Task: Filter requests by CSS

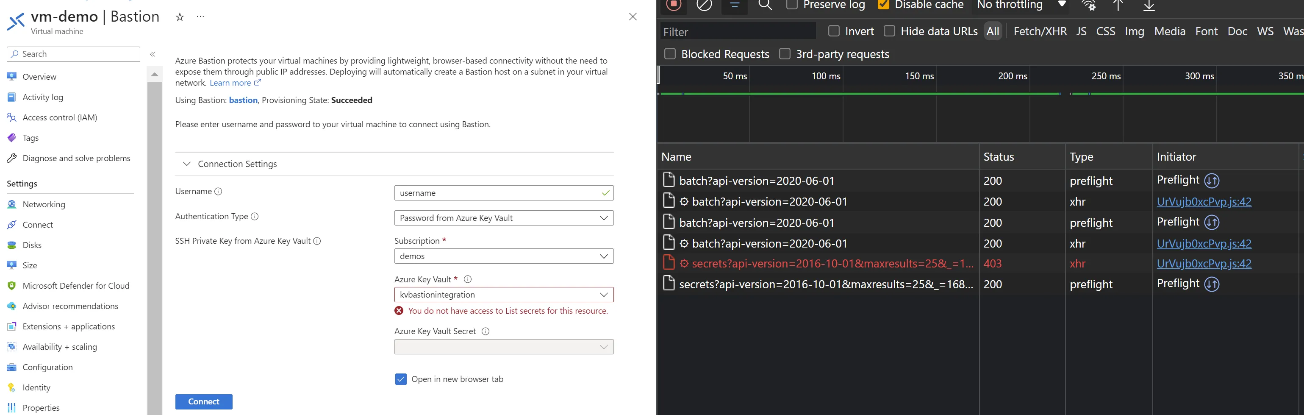Action: click(x=1106, y=31)
